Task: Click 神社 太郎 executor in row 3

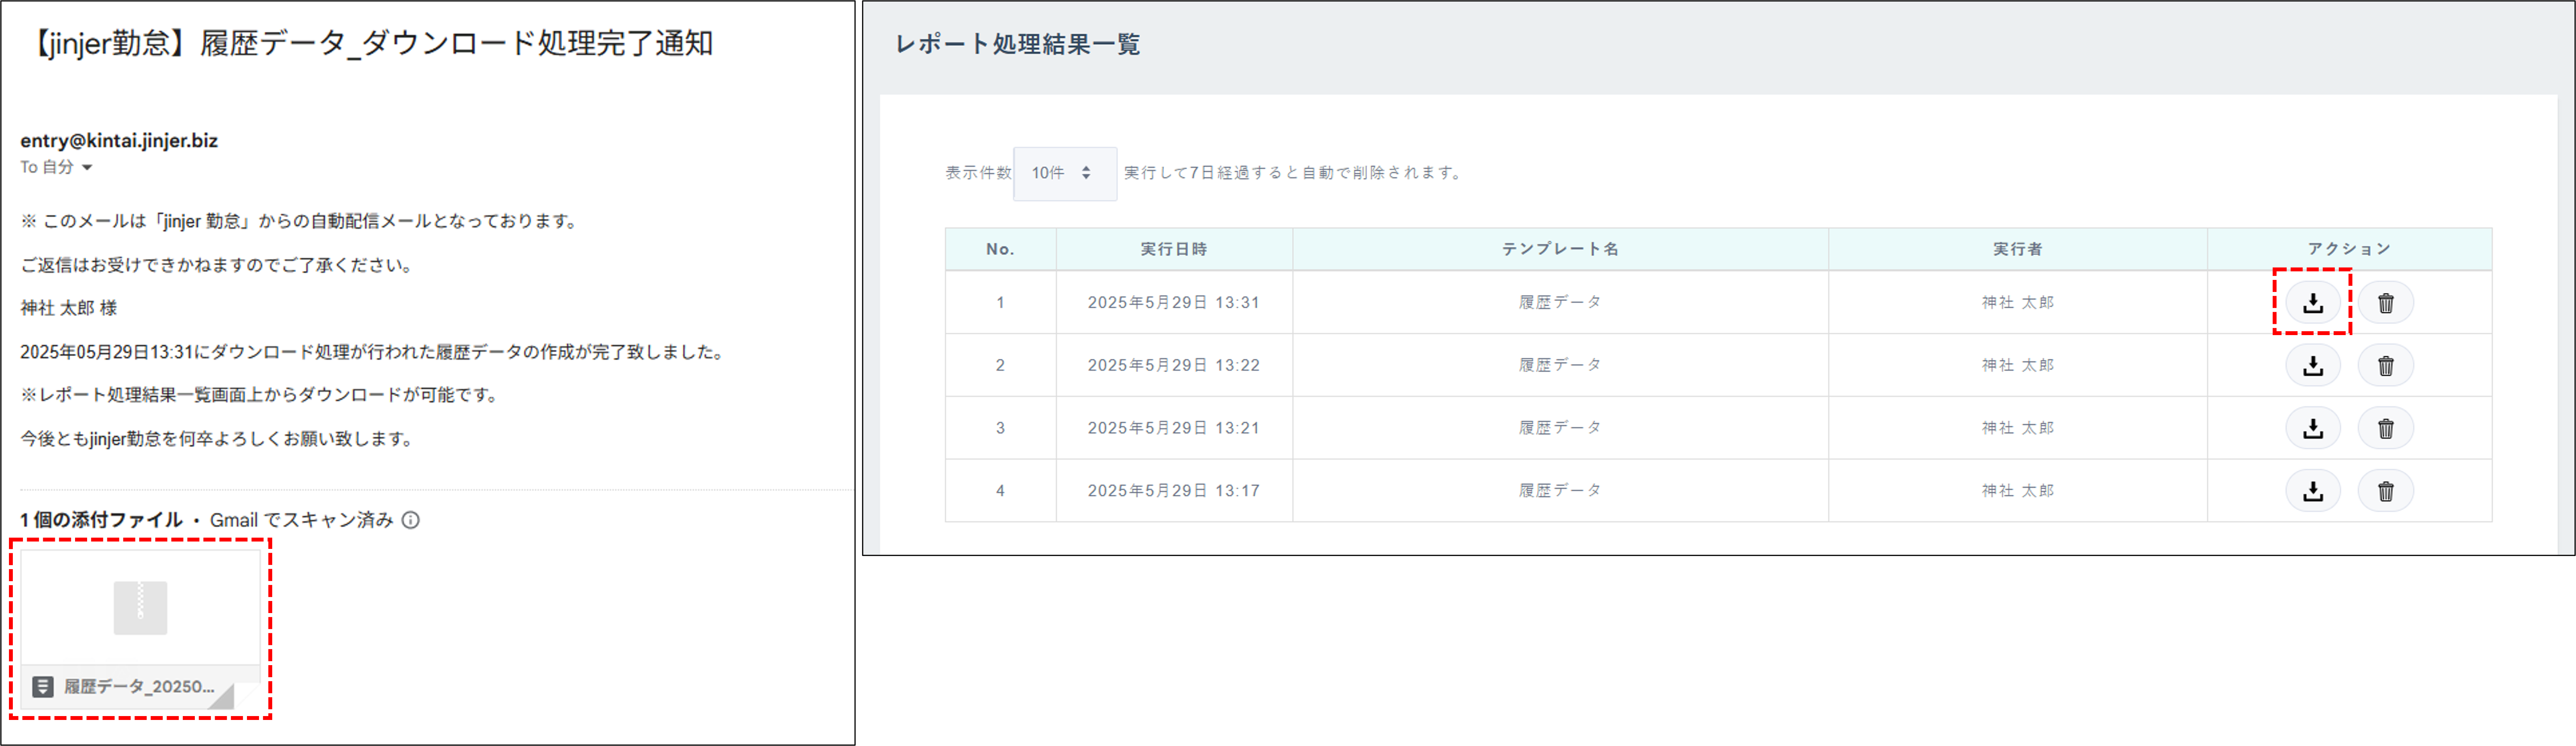Action: [2017, 428]
